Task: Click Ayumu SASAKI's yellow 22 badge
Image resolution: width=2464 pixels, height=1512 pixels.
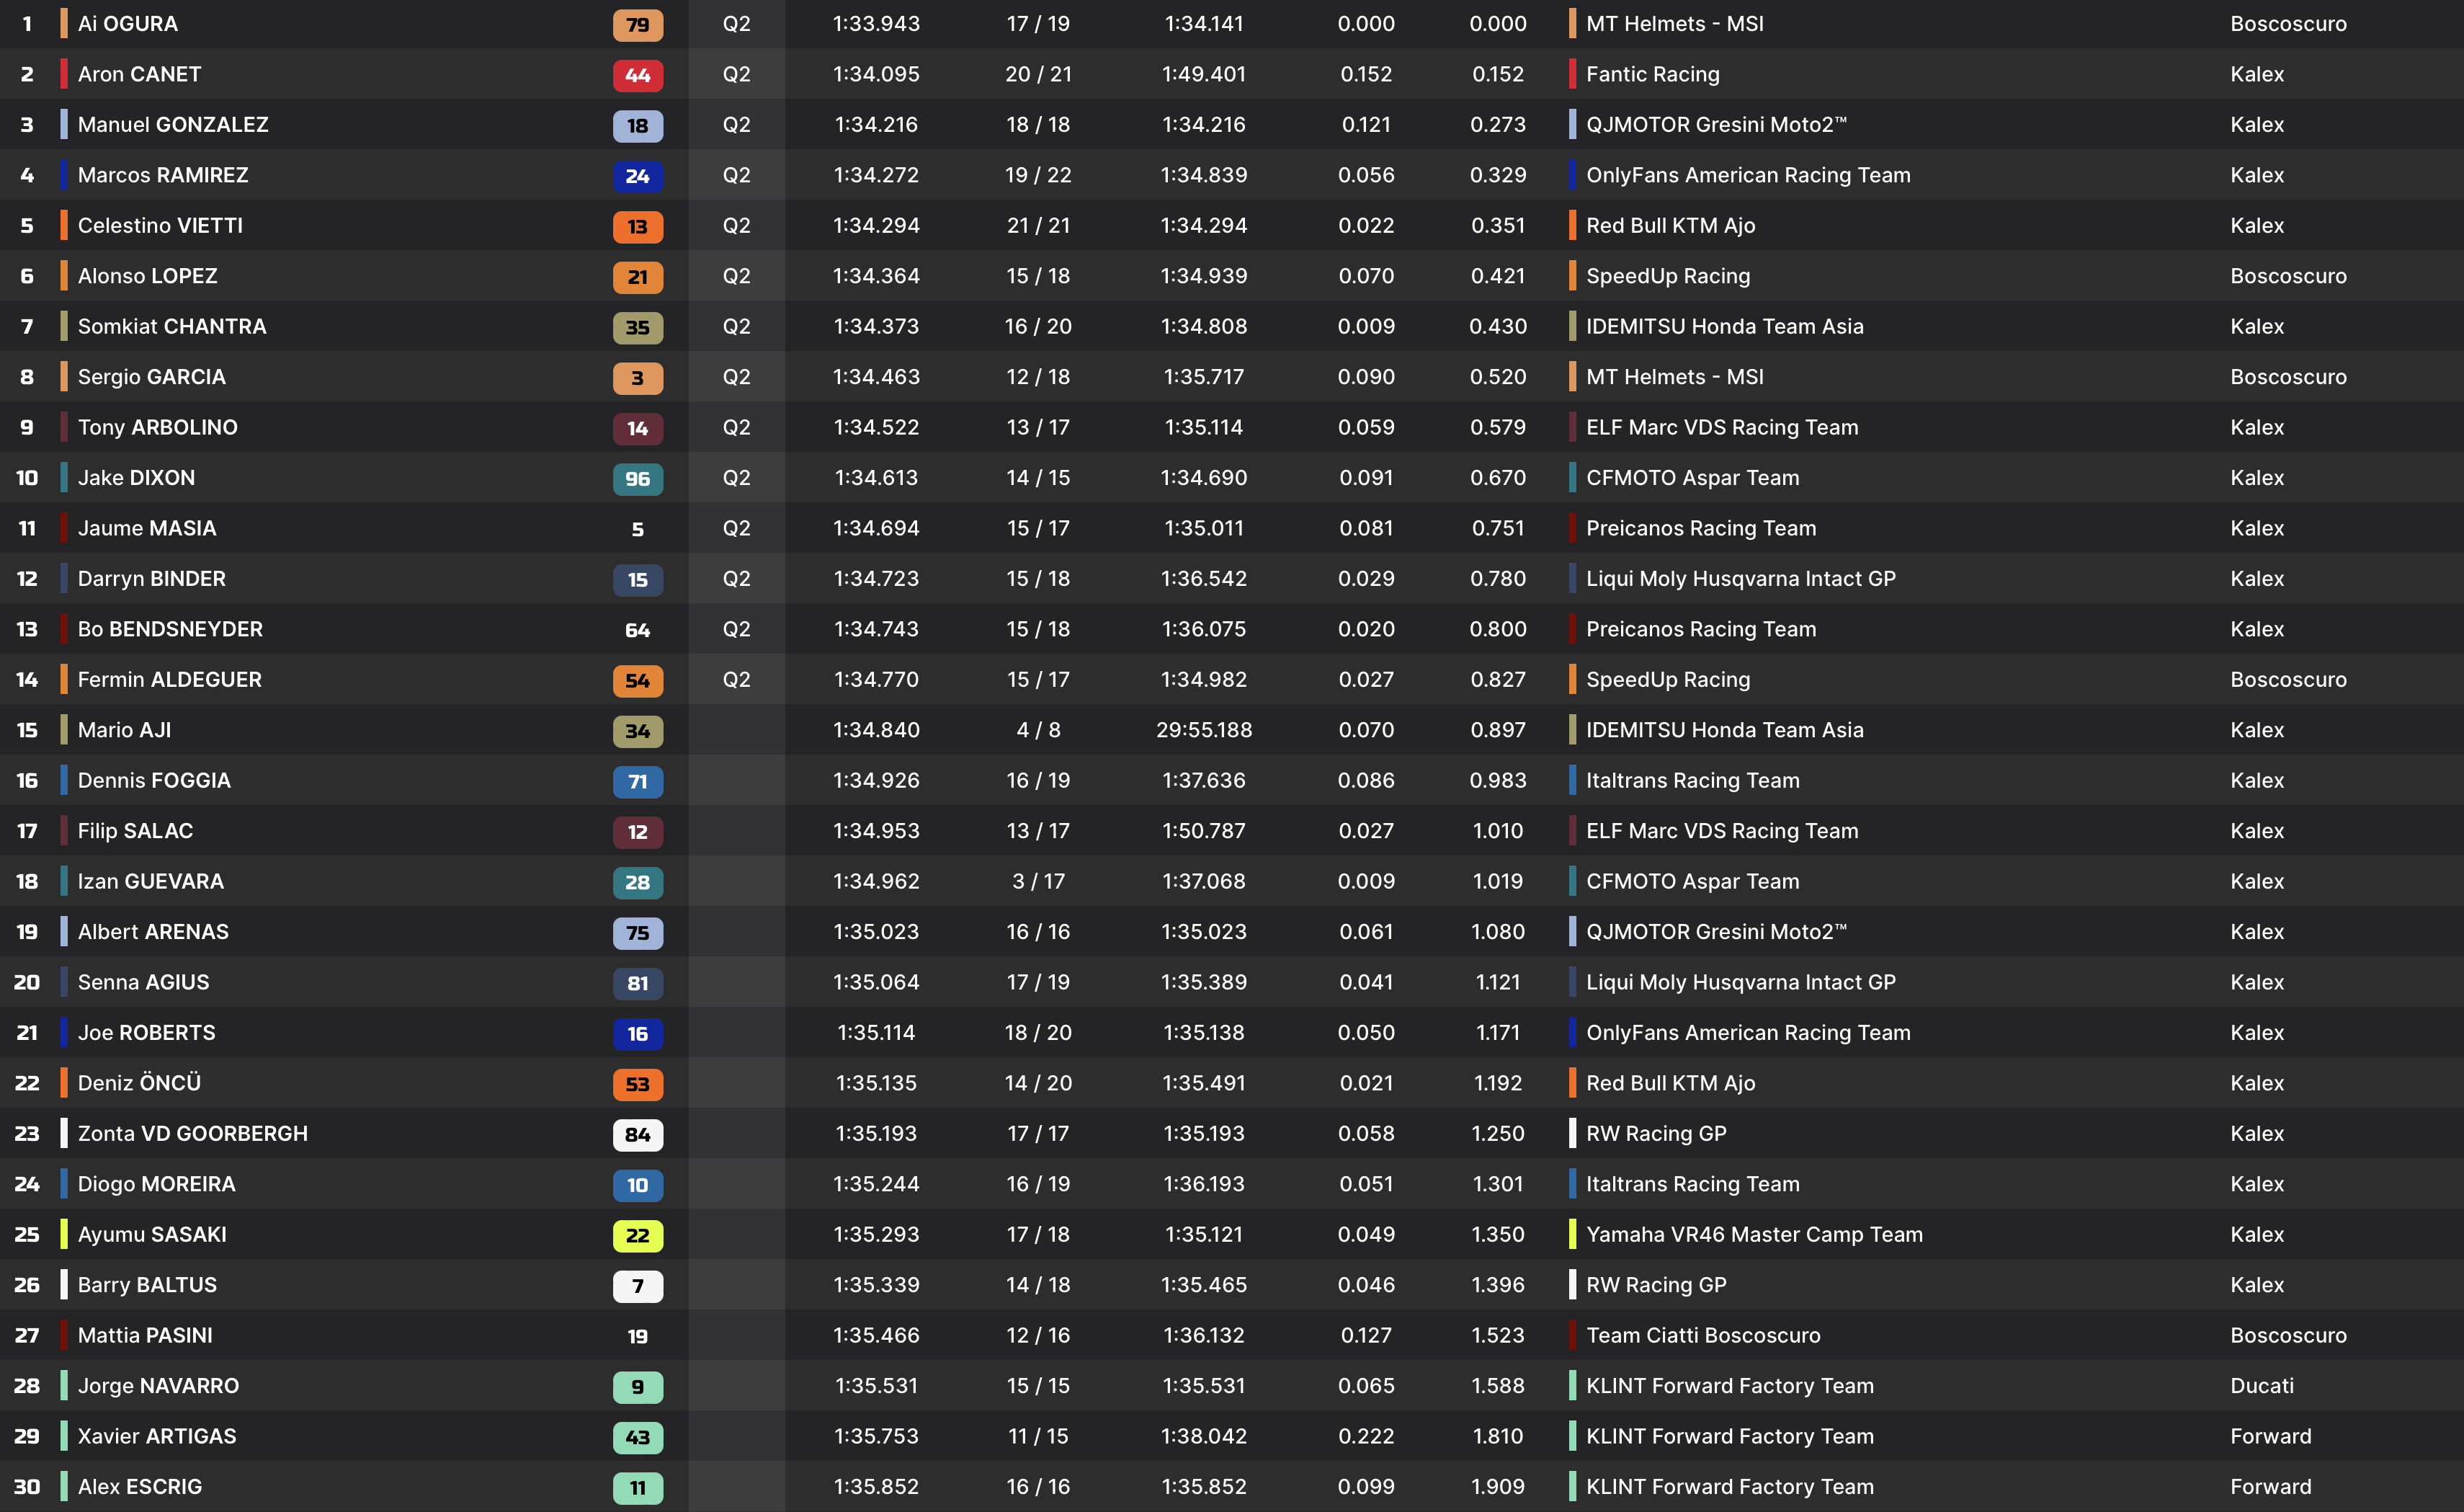Action: (x=637, y=1235)
